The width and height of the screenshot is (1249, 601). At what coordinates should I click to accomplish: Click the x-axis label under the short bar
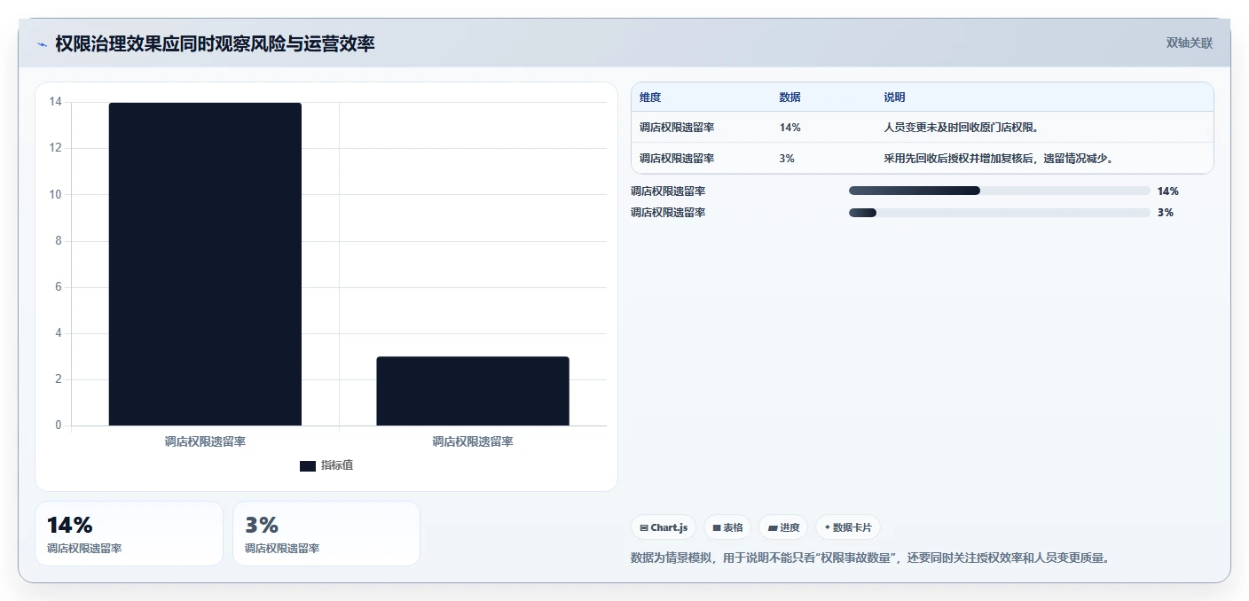[x=473, y=441]
